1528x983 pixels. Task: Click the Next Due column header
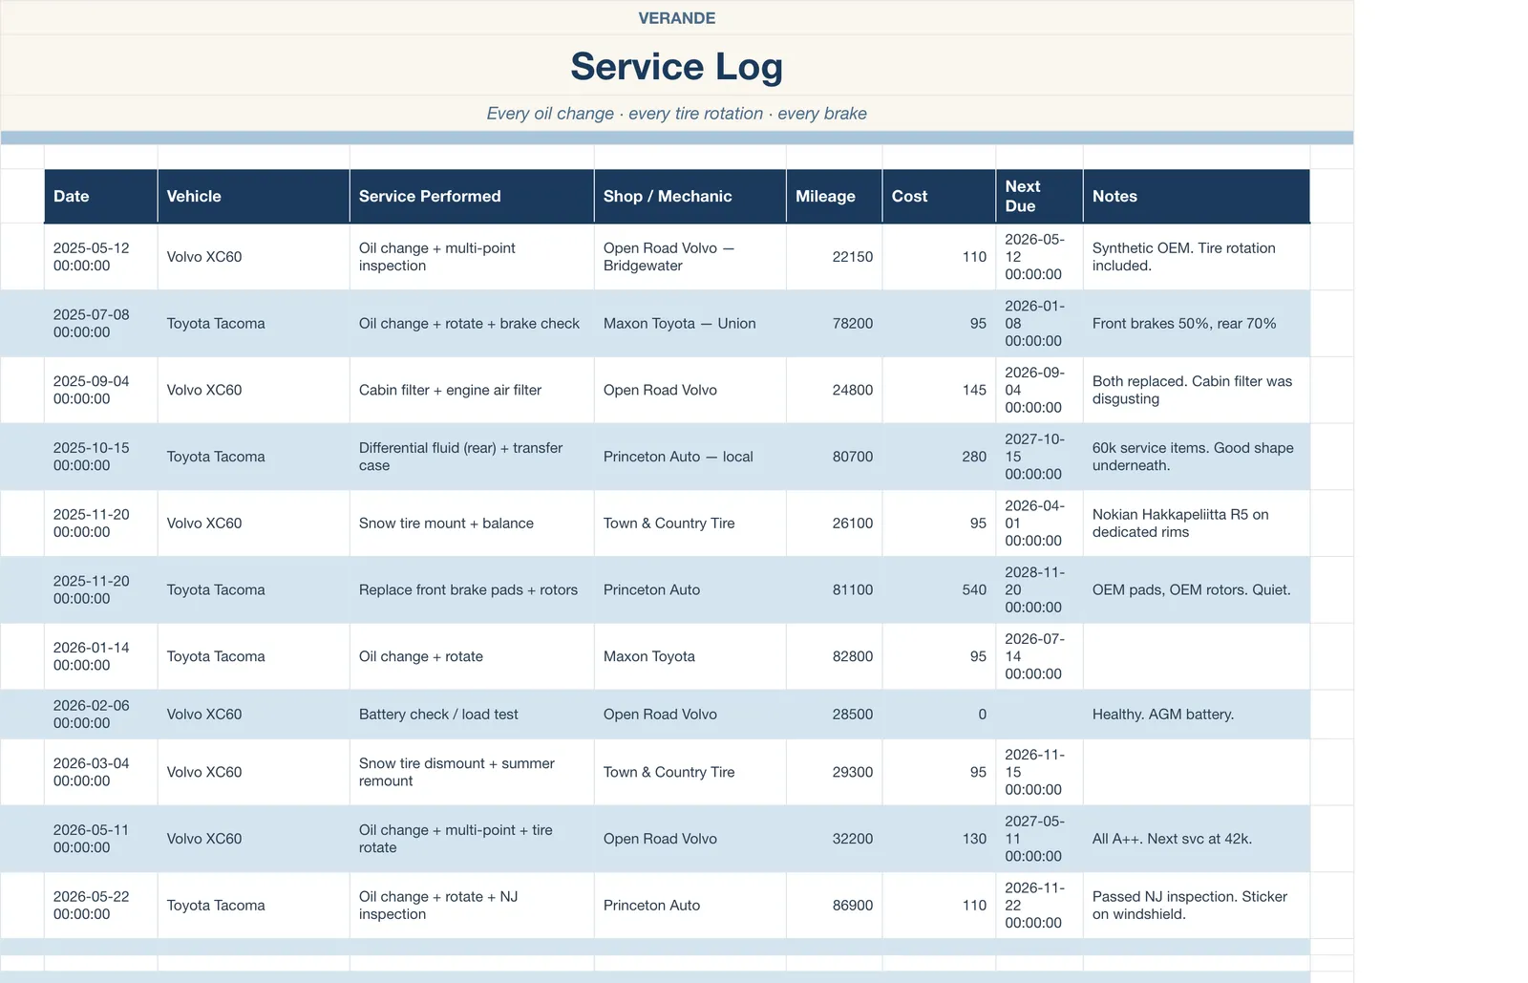coord(1040,196)
